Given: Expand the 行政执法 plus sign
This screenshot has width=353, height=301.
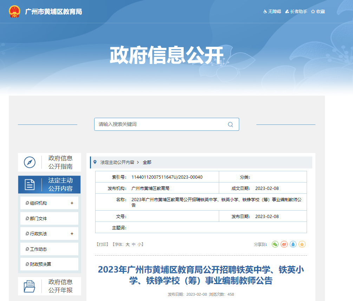Looking at the screenshot, I should [72, 234].
